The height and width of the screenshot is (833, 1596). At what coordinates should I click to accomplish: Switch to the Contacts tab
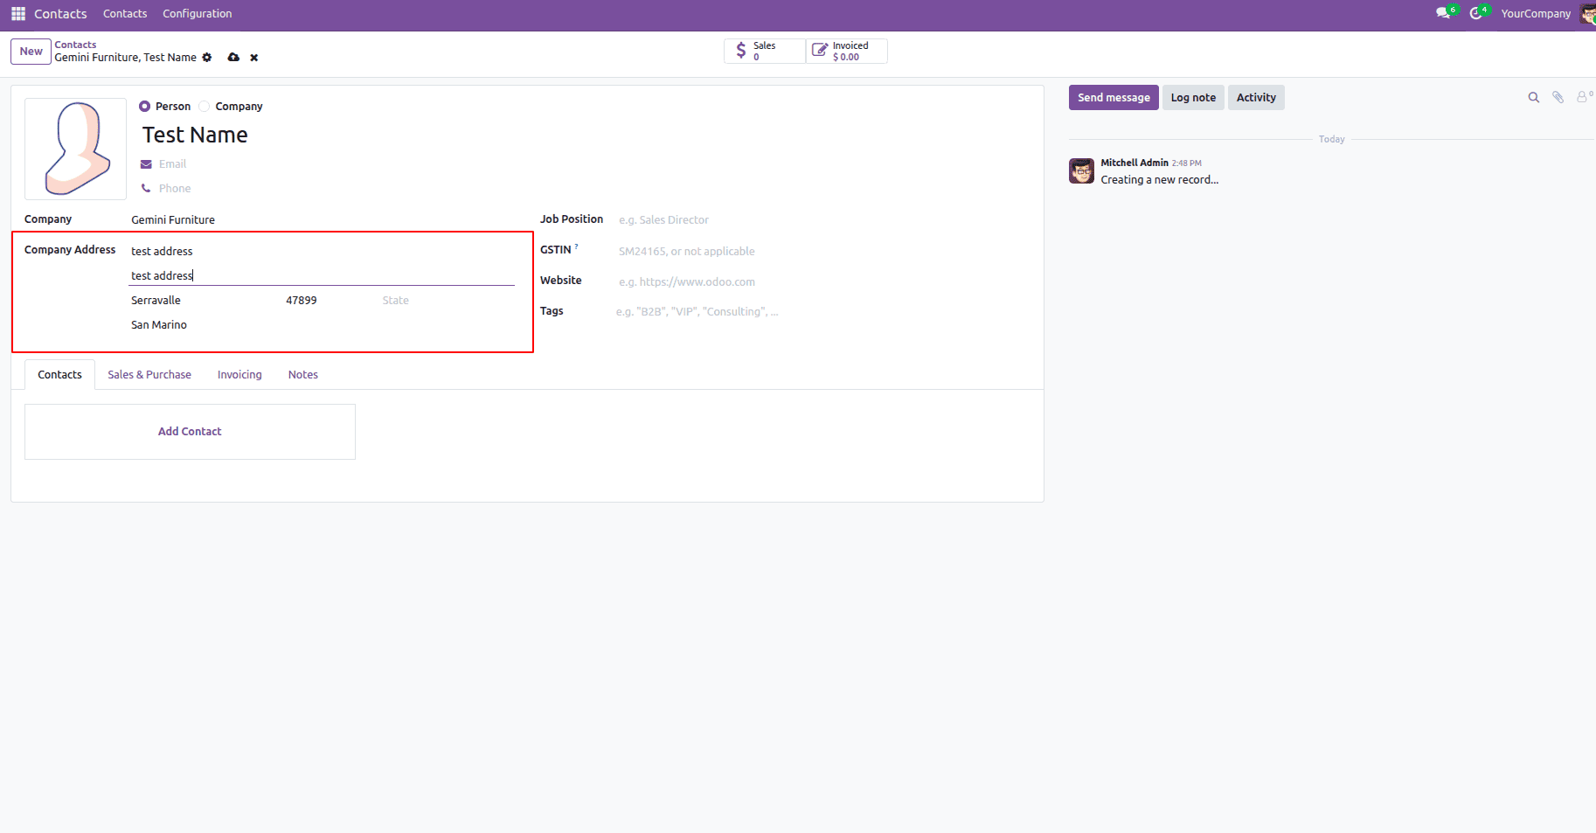point(59,375)
